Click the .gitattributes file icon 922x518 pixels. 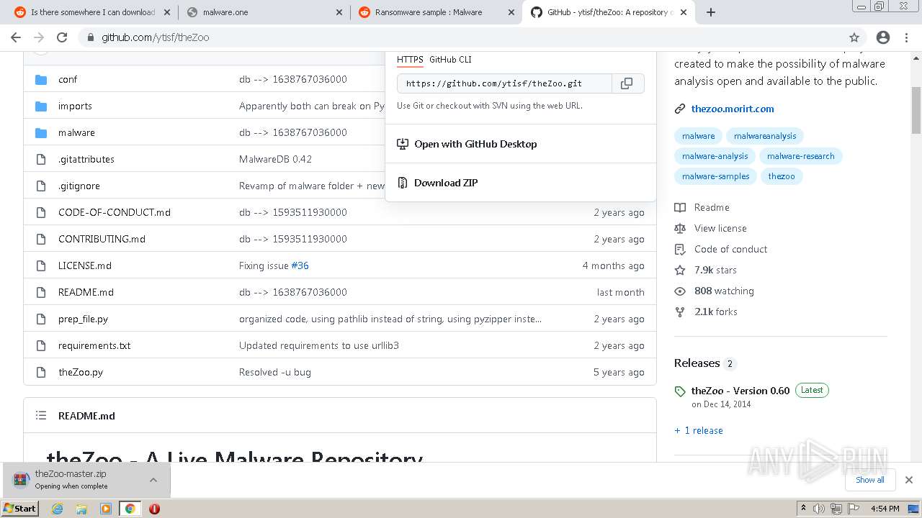pos(41,159)
